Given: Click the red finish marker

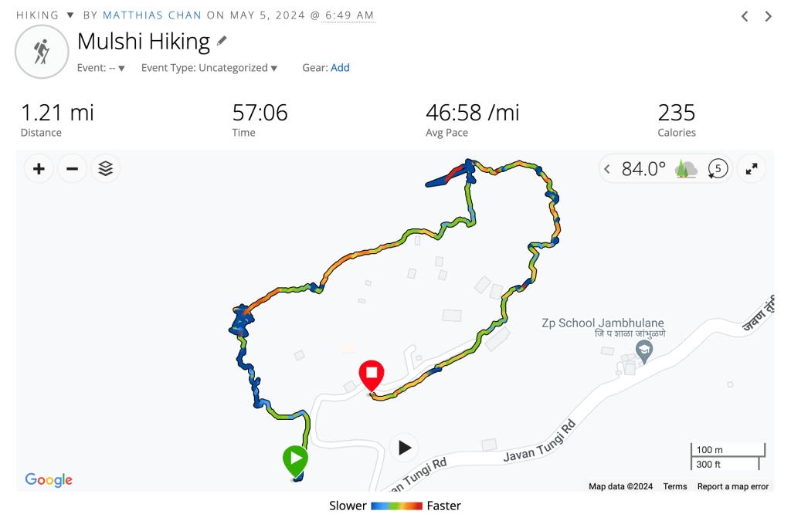Looking at the screenshot, I should click(x=372, y=375).
